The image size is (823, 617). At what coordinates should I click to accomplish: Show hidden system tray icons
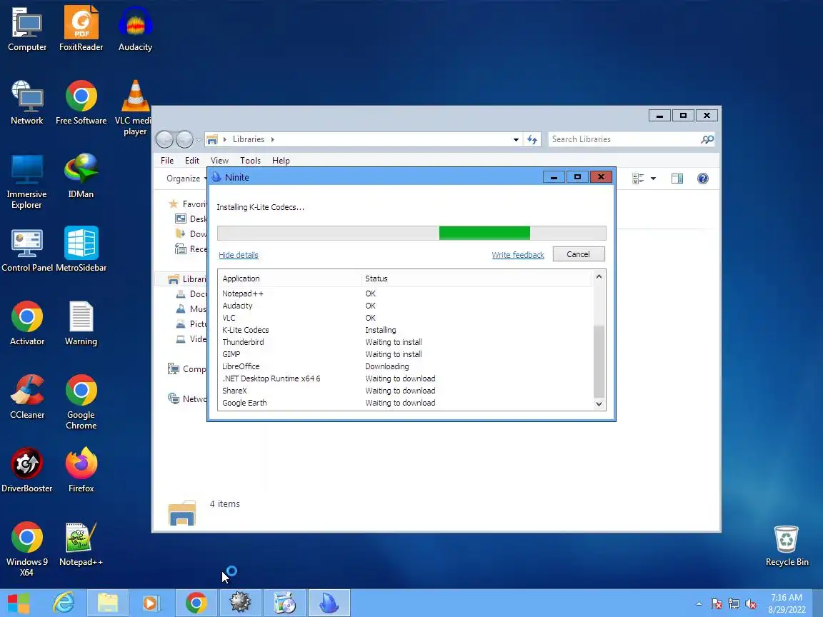coord(699,604)
